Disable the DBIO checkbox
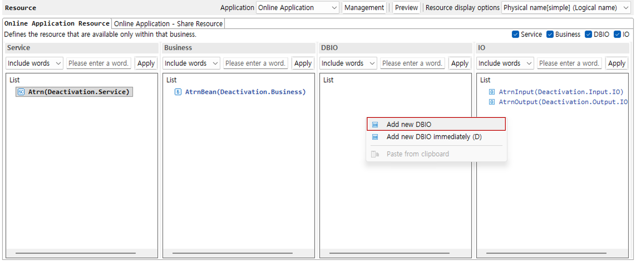 point(588,34)
